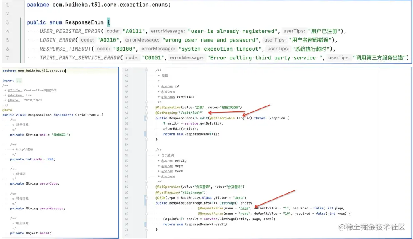413x239 pixels.
Task: Select the RESPONSE_TIMEOUT enum constant
Action: pyautogui.click(x=65, y=49)
